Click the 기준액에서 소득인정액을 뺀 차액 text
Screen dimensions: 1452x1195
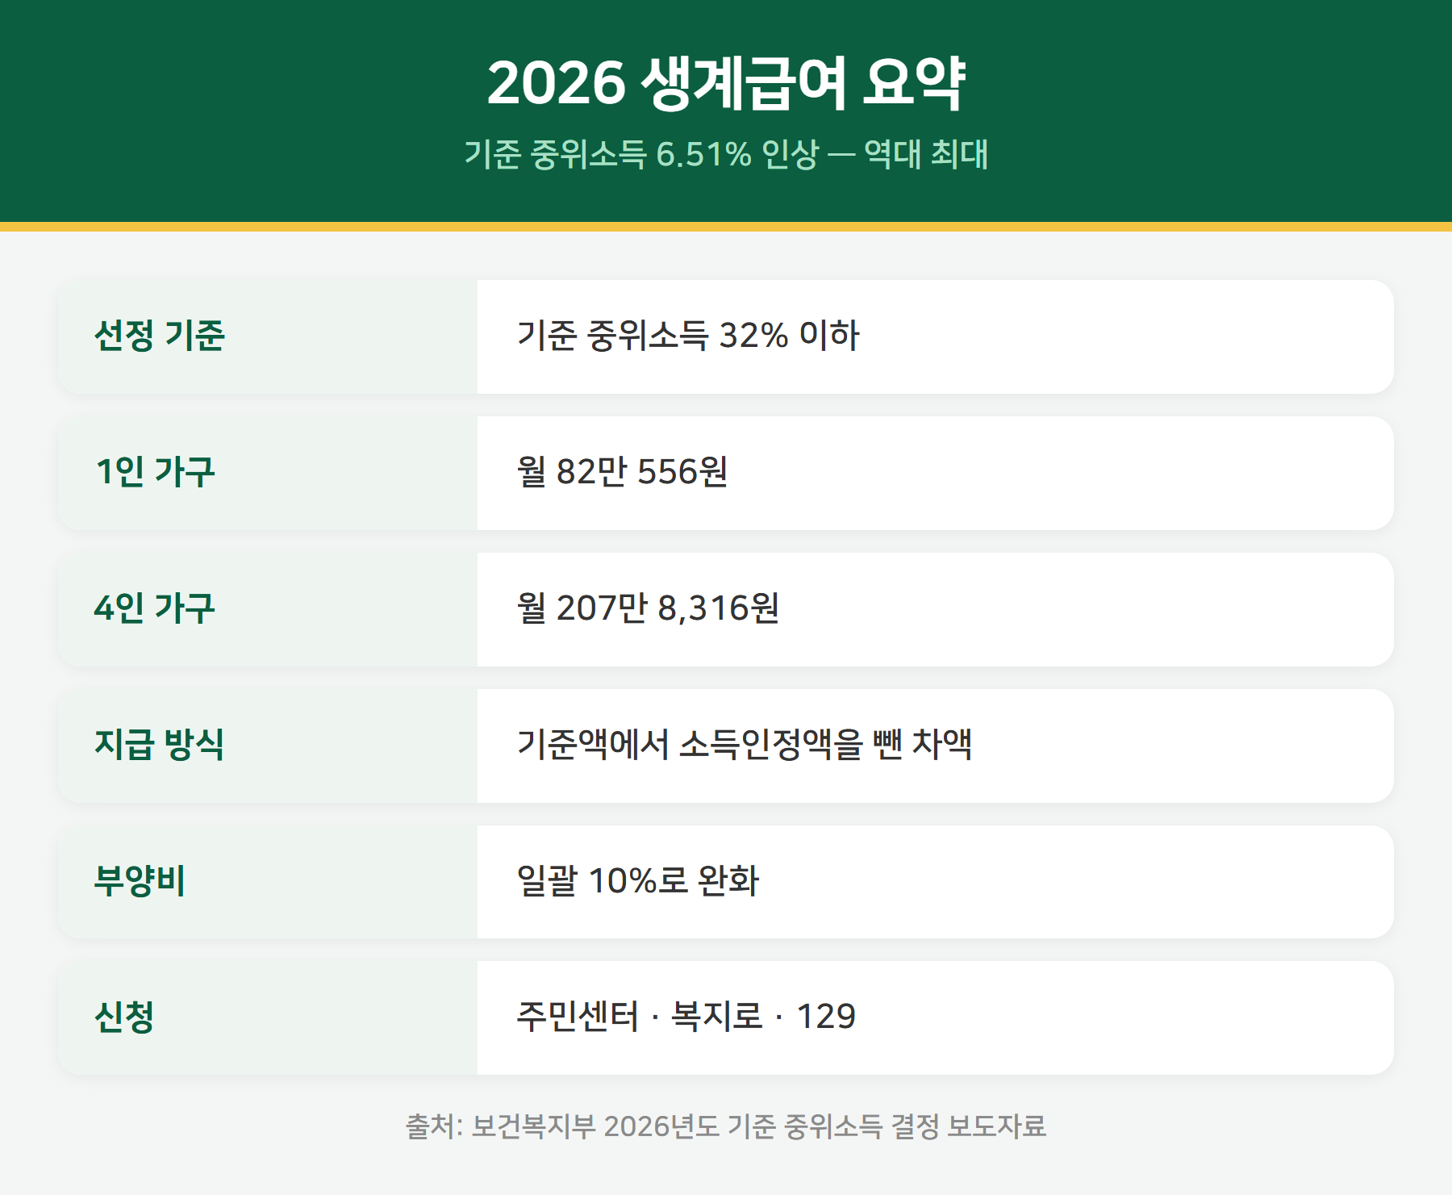pyautogui.click(x=745, y=745)
